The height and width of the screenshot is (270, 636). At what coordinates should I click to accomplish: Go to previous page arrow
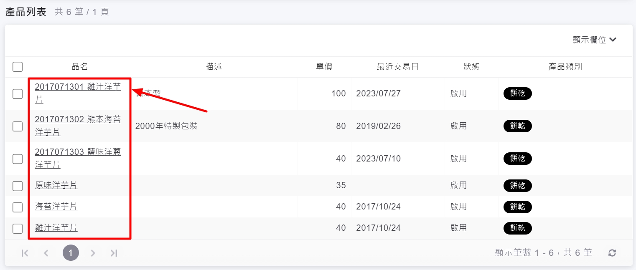46,253
